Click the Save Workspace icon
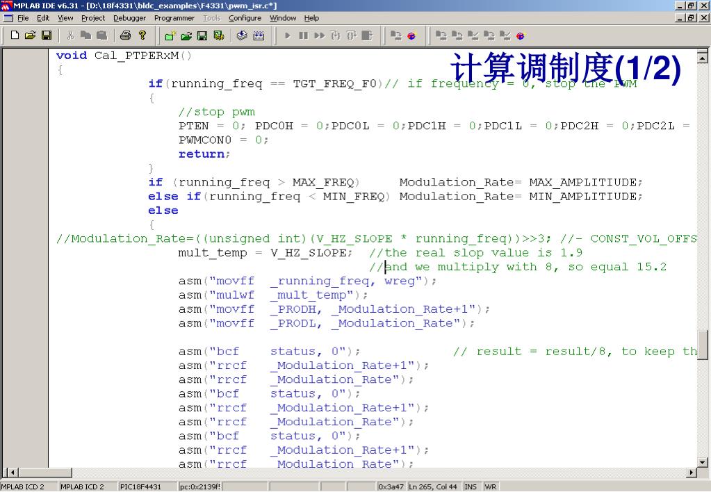The image size is (711, 492). pyautogui.click(x=202, y=36)
